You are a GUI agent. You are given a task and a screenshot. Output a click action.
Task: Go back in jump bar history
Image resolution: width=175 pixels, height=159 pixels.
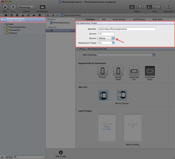pyautogui.click(x=53, y=15)
